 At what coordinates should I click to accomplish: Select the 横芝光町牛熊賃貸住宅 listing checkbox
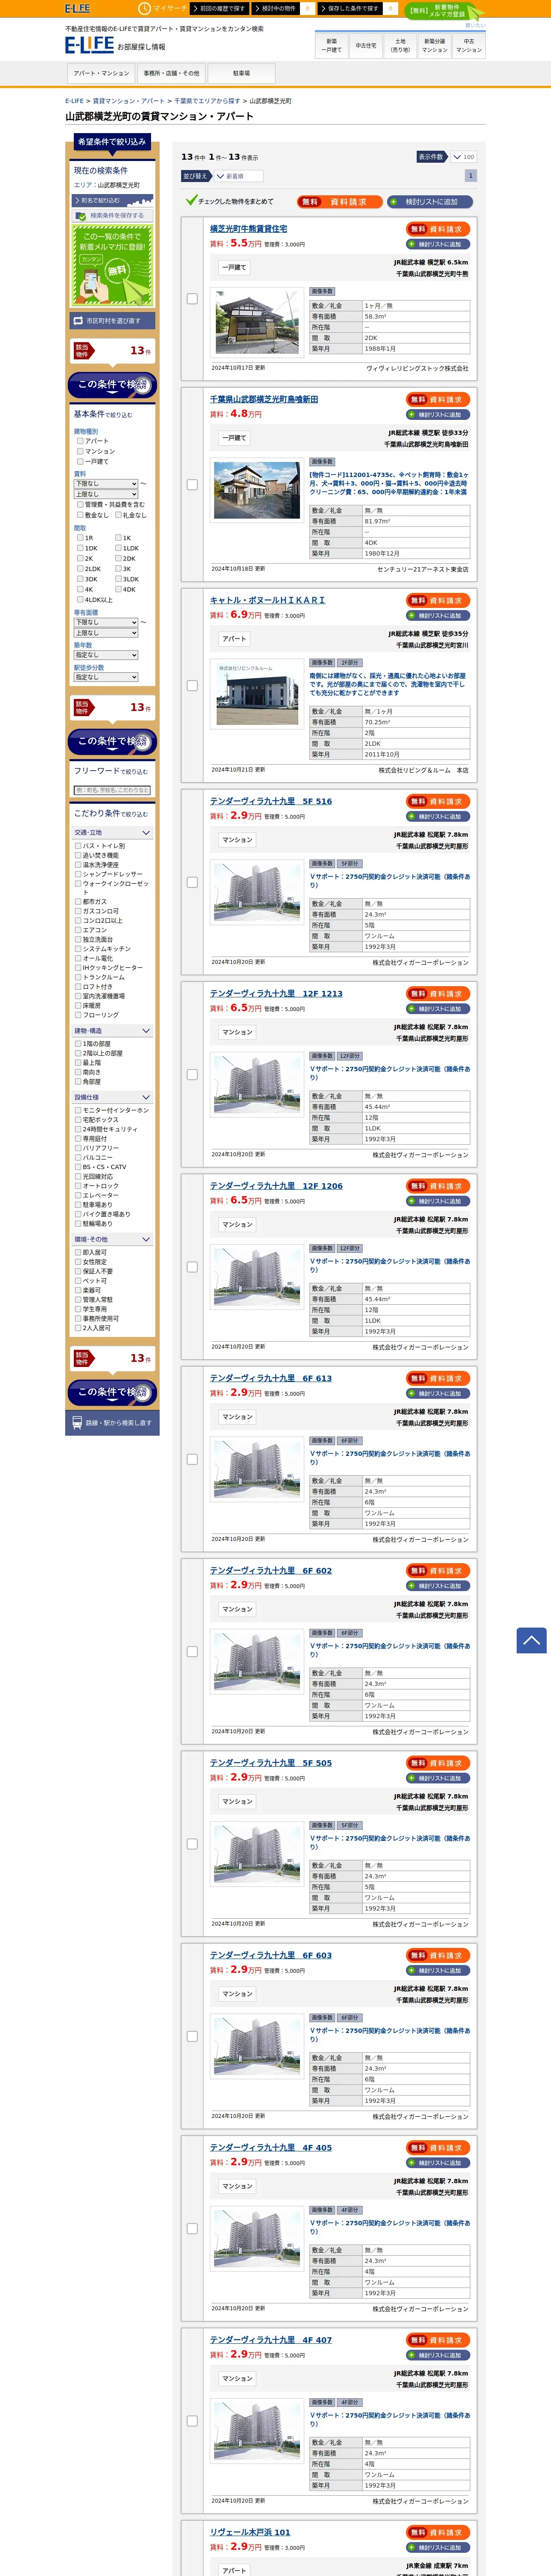tap(192, 299)
